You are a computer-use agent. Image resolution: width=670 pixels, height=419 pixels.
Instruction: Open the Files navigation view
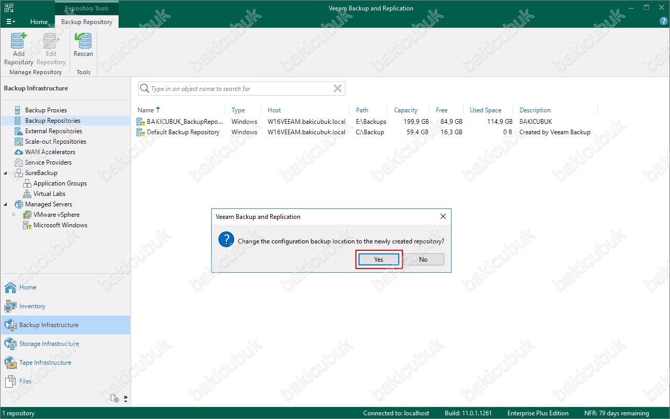(65, 381)
